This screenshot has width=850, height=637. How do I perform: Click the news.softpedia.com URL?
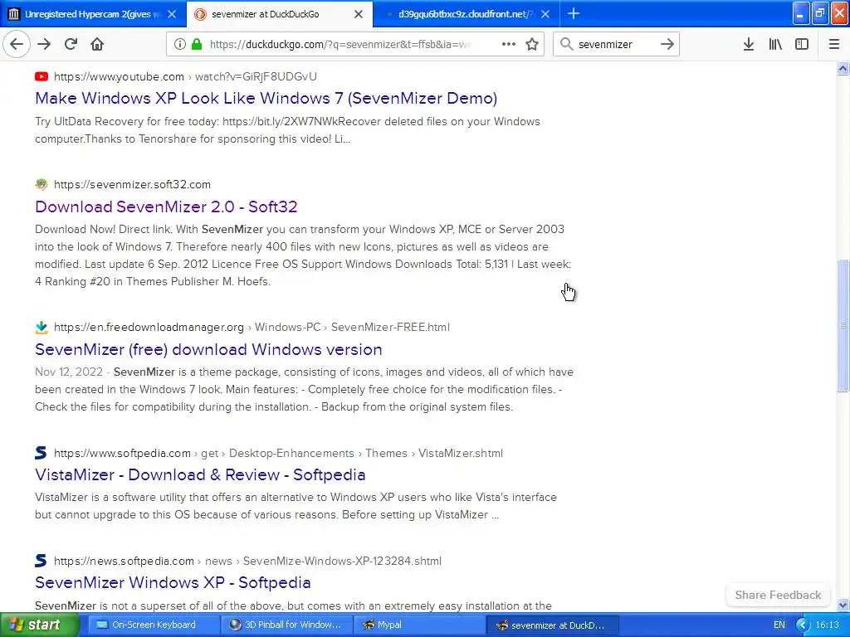click(x=247, y=561)
